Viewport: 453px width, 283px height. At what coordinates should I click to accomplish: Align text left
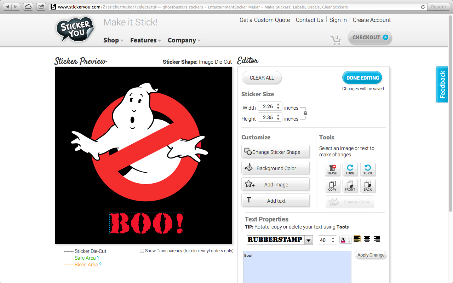[357, 239]
